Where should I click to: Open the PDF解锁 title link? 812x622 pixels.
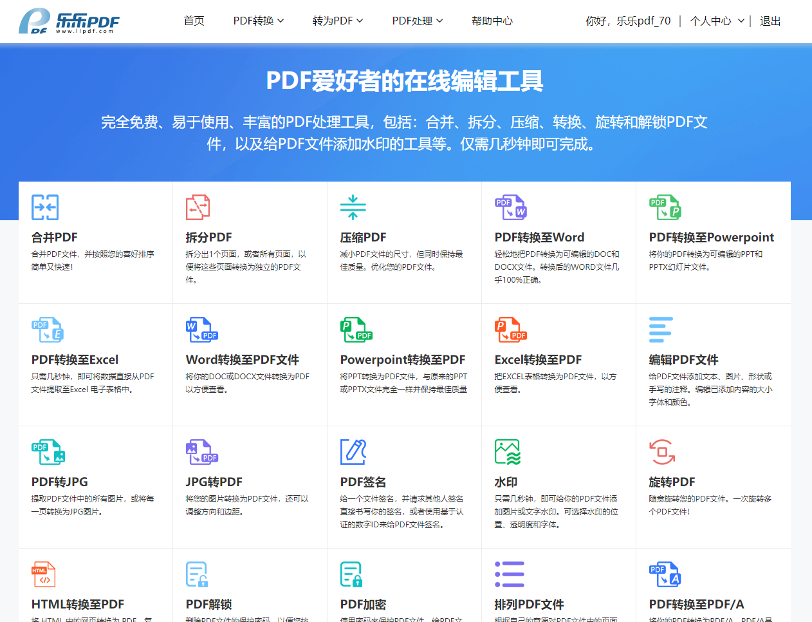click(209, 604)
